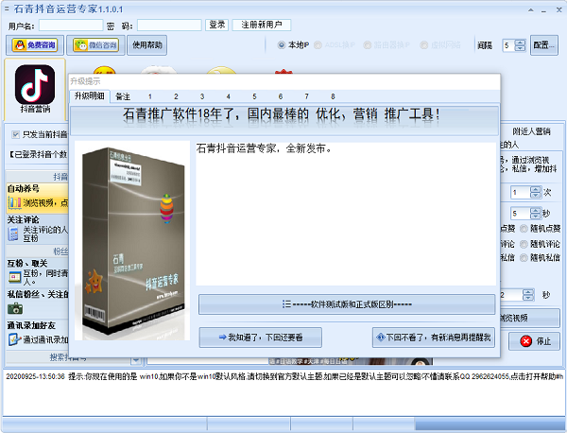Open tab number 2 in dialog

tap(176, 96)
